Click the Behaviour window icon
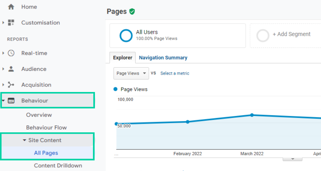The width and height of the screenshot is (321, 171). click(11, 101)
